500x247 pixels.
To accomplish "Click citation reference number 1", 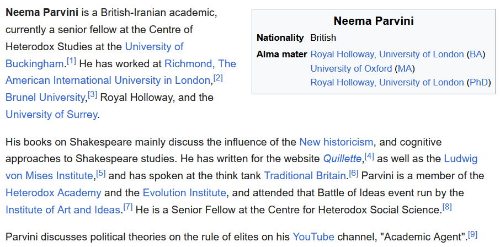I will [x=72, y=61].
